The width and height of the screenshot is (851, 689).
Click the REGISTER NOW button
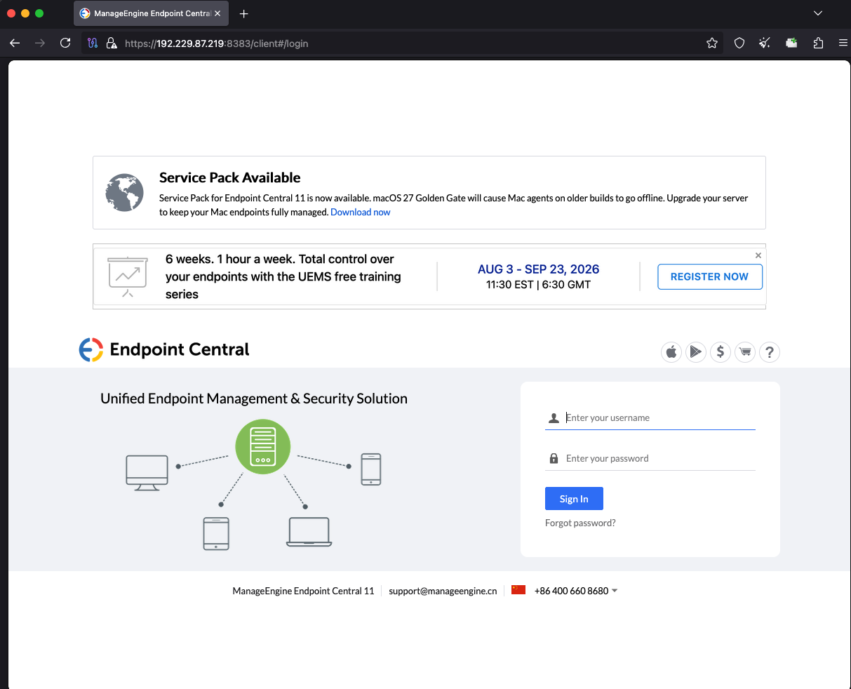click(710, 276)
